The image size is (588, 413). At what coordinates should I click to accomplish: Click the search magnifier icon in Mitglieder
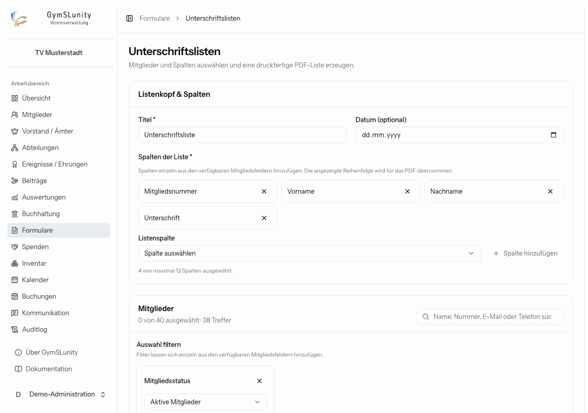pos(426,317)
